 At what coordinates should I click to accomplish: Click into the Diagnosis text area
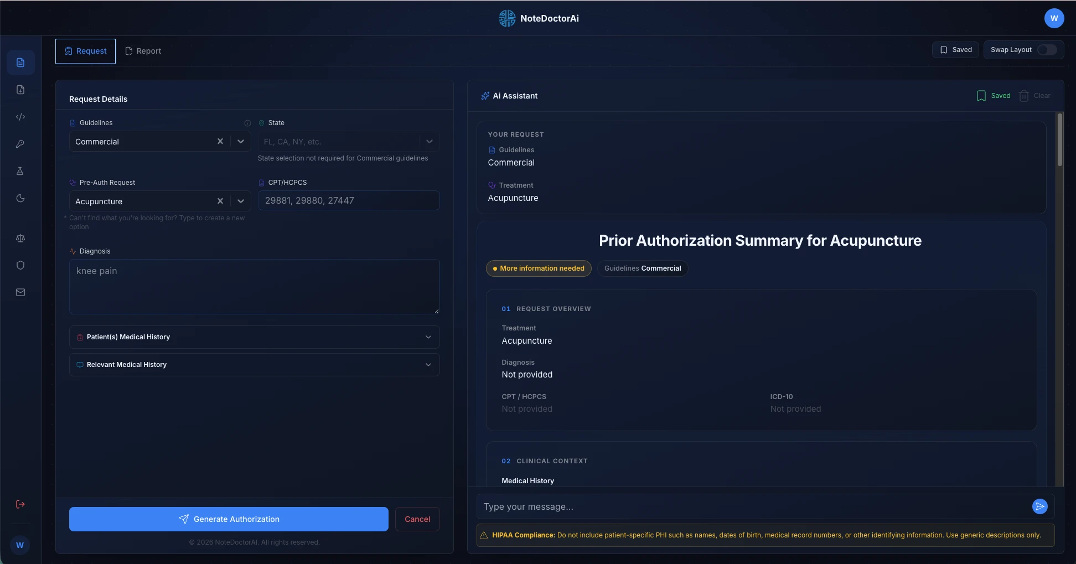coord(255,287)
